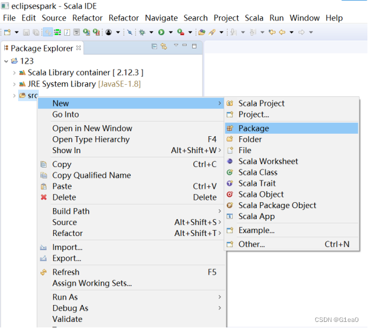
Task: Click the Next Annotation toolbar icon
Action: 233,32
